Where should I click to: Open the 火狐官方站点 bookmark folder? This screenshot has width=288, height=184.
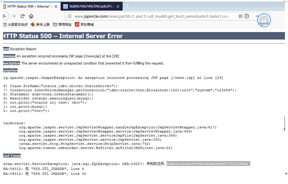(15, 24)
